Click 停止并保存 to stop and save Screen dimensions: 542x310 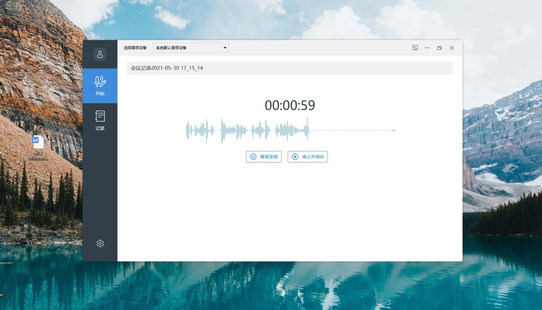308,157
